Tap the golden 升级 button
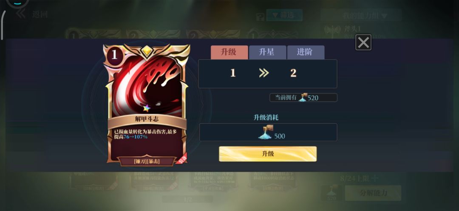The width and height of the screenshot is (459, 211). pyautogui.click(x=268, y=154)
